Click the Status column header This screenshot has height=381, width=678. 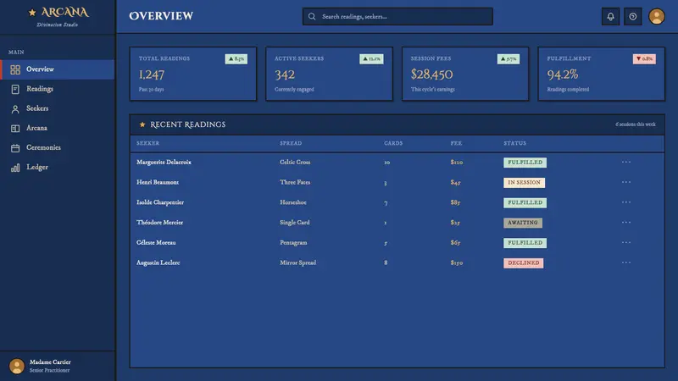click(514, 143)
